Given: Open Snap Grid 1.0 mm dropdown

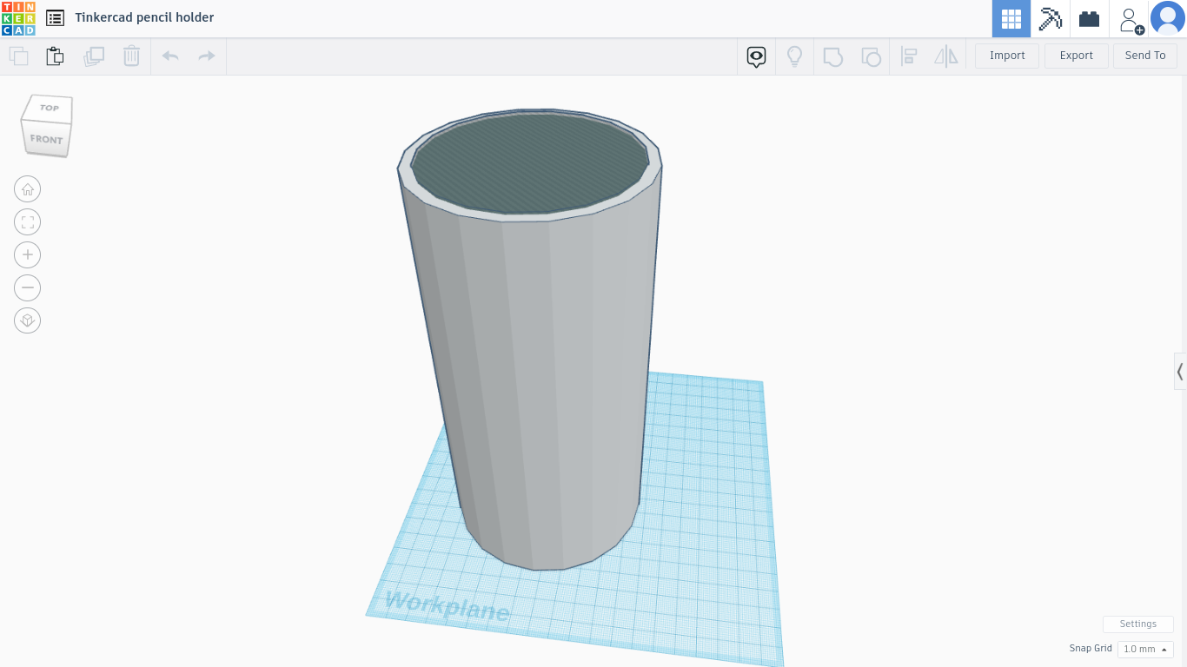Looking at the screenshot, I should tap(1145, 649).
